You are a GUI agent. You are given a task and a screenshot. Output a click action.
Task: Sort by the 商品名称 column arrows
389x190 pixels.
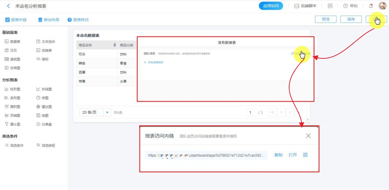(115, 45)
